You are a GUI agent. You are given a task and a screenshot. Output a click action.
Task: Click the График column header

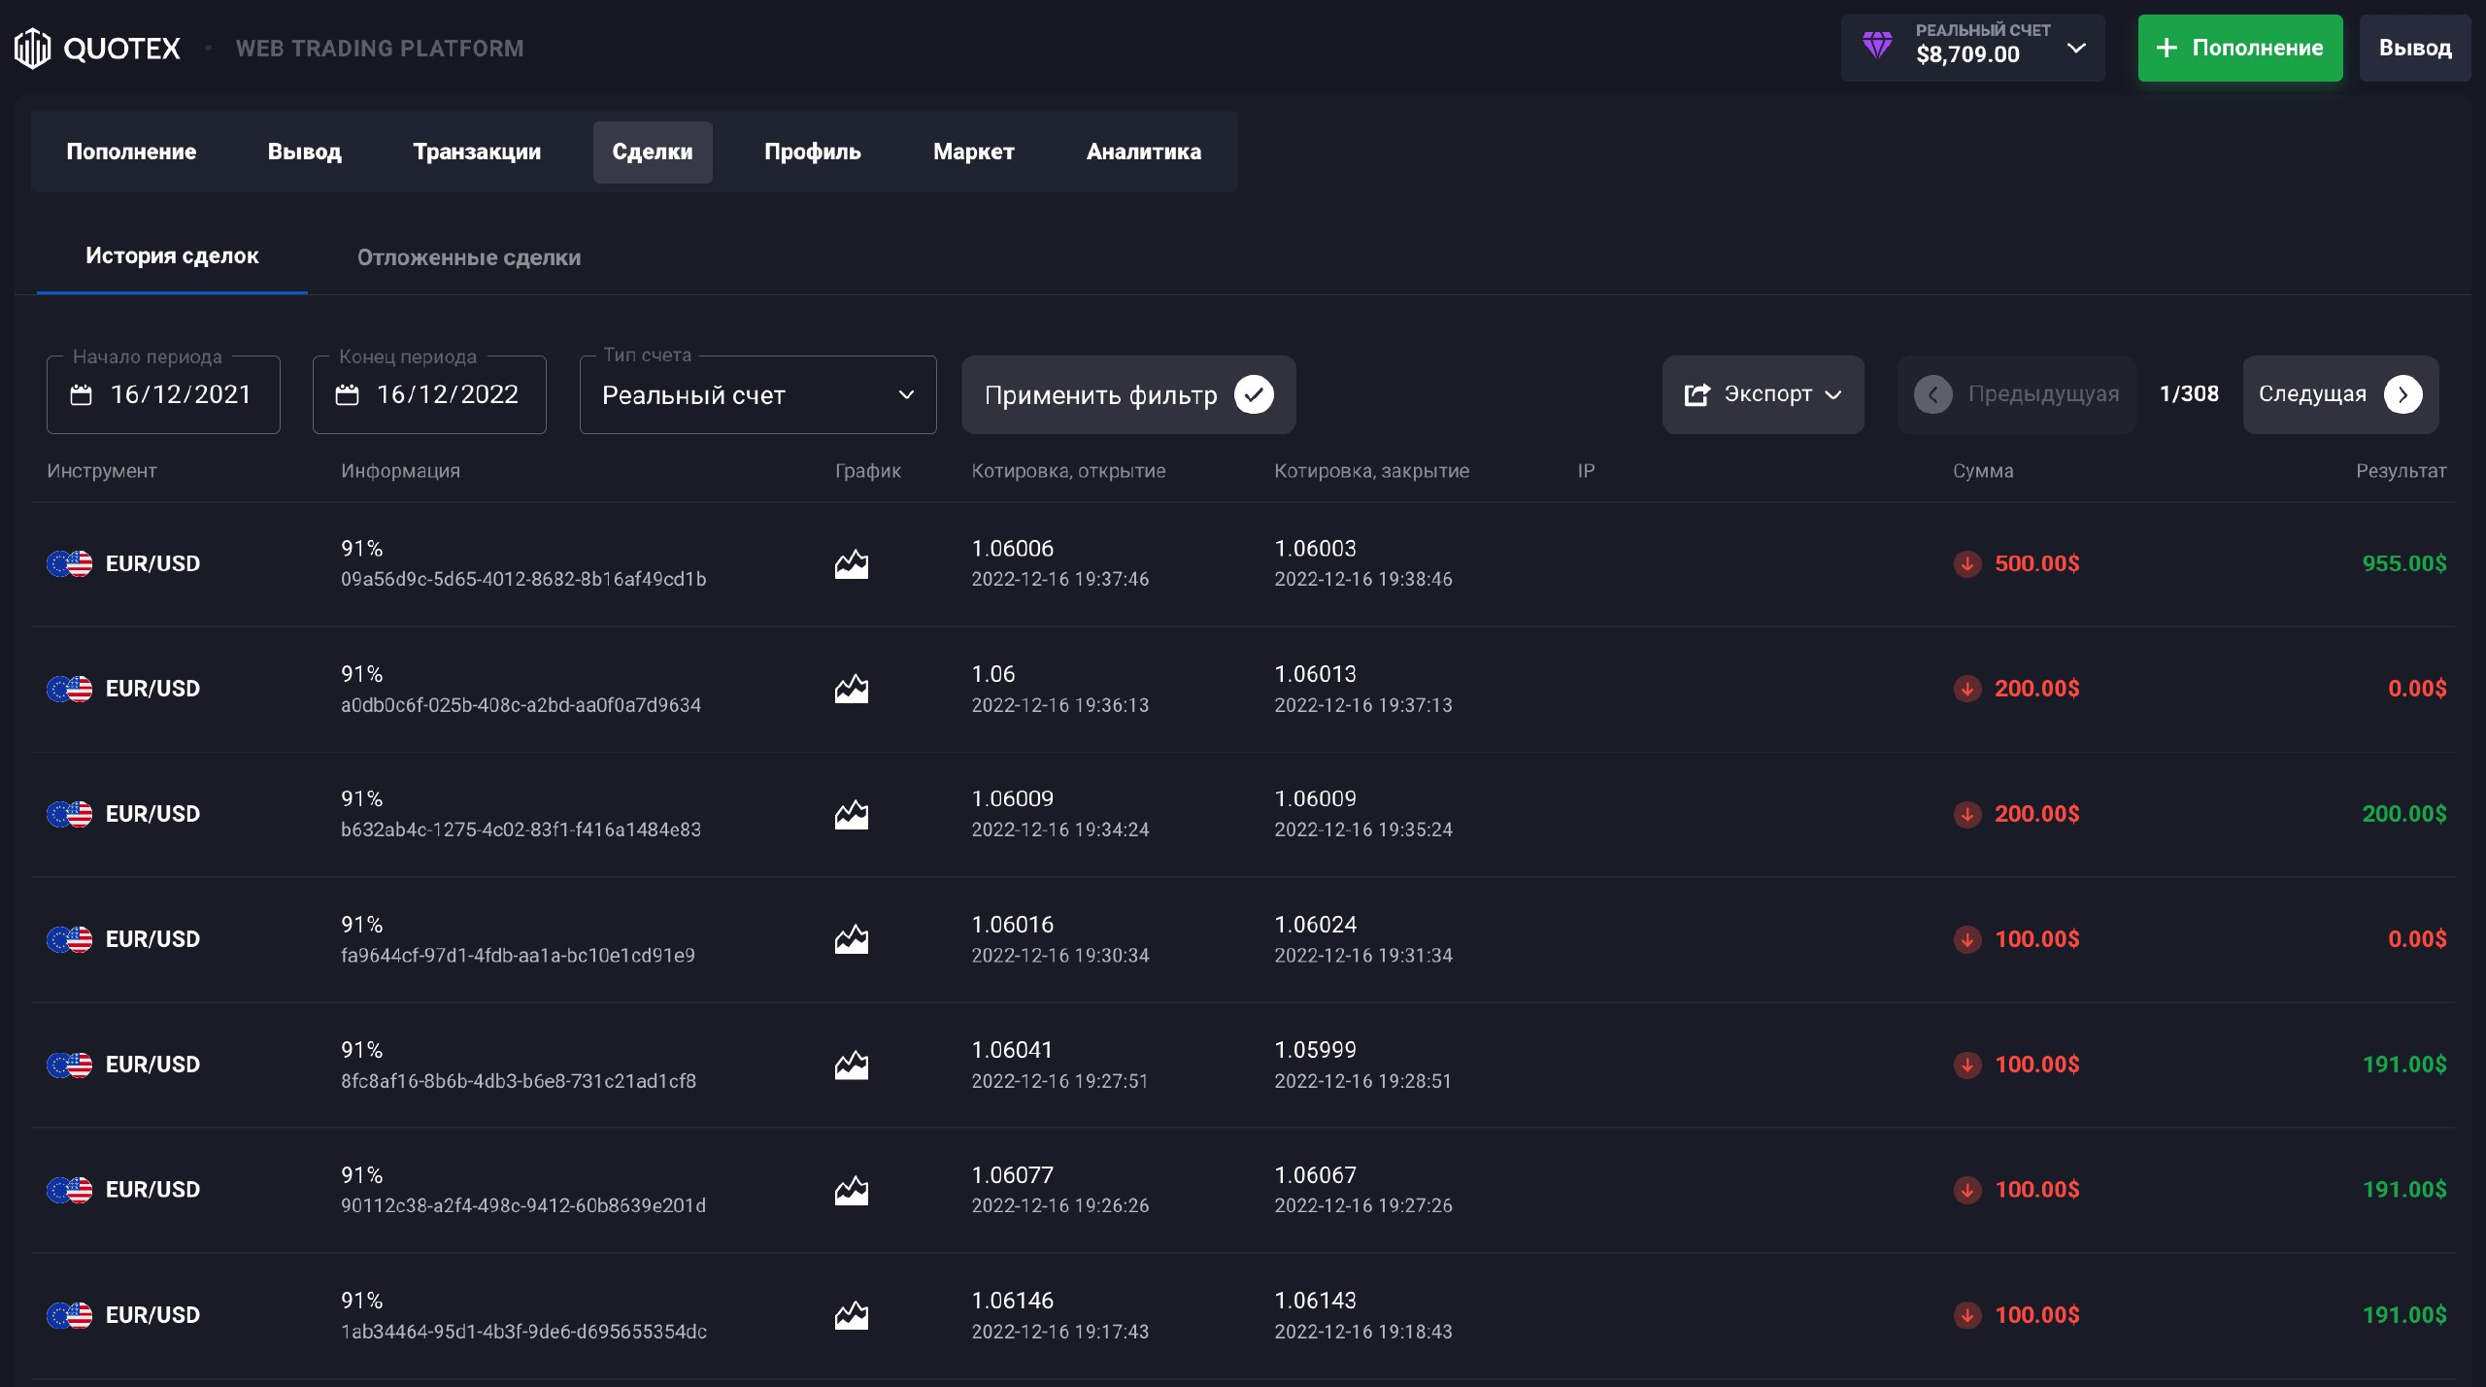coord(868,471)
